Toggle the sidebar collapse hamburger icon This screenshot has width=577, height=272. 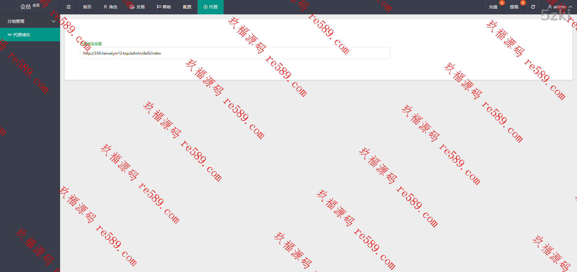[69, 7]
